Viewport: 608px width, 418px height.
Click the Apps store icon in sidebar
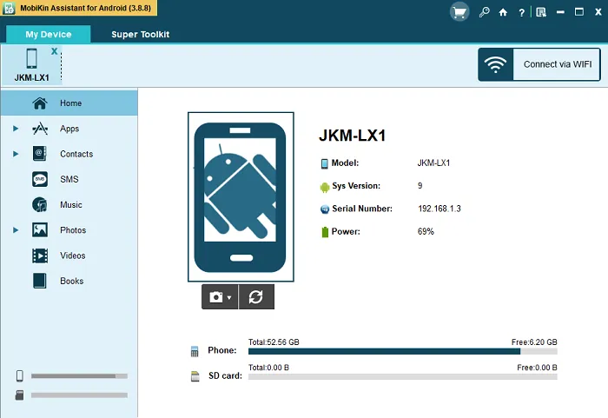(x=40, y=129)
